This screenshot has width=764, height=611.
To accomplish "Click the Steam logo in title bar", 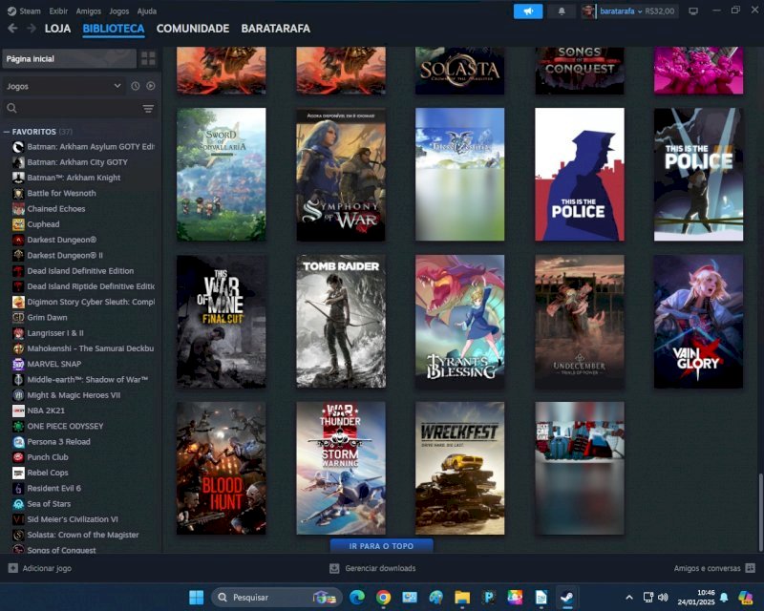I will 11,11.
